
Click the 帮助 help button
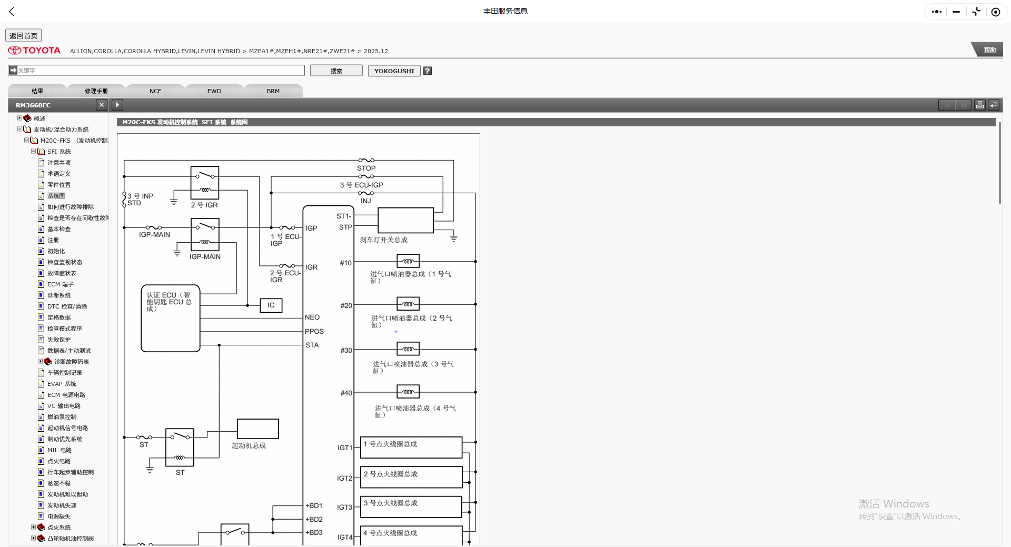coord(989,49)
